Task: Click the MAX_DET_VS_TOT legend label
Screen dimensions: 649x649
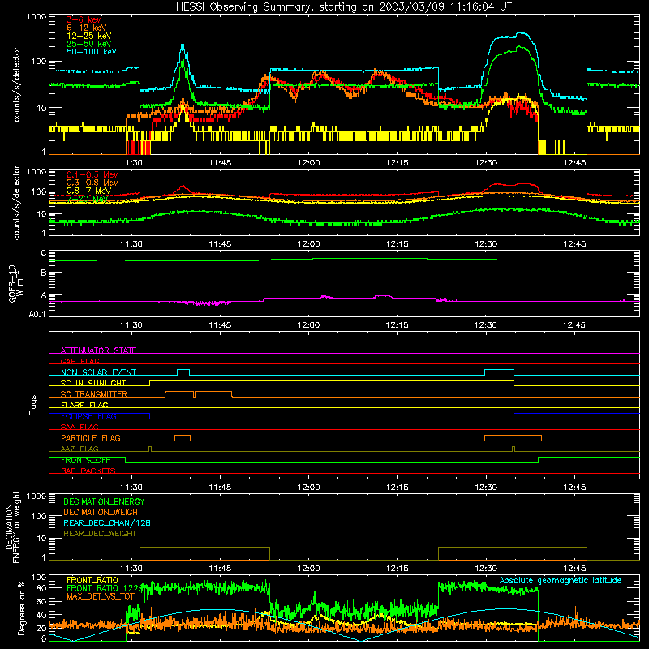Action: click(101, 596)
